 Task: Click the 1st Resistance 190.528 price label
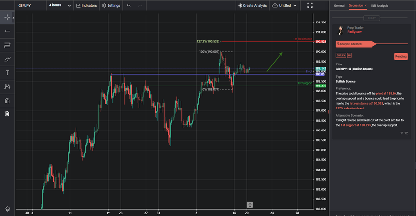321,42
